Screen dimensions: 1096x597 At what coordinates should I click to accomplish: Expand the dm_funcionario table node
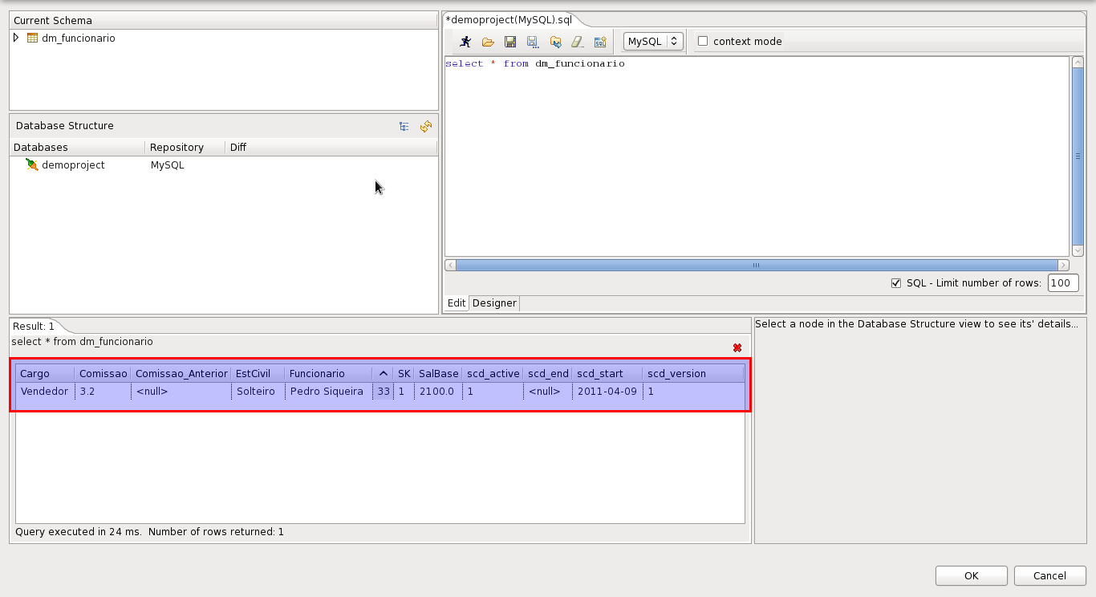pyautogui.click(x=16, y=38)
